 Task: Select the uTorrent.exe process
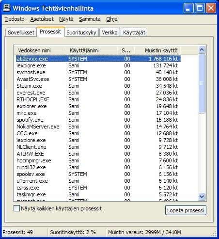(x=98, y=181)
